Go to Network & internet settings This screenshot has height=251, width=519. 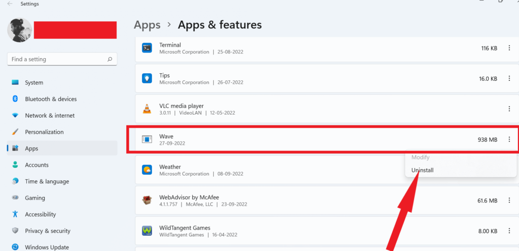click(x=62, y=116)
